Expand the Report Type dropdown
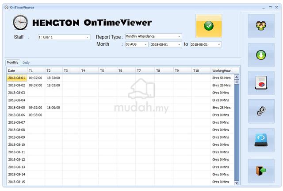 [153, 36]
